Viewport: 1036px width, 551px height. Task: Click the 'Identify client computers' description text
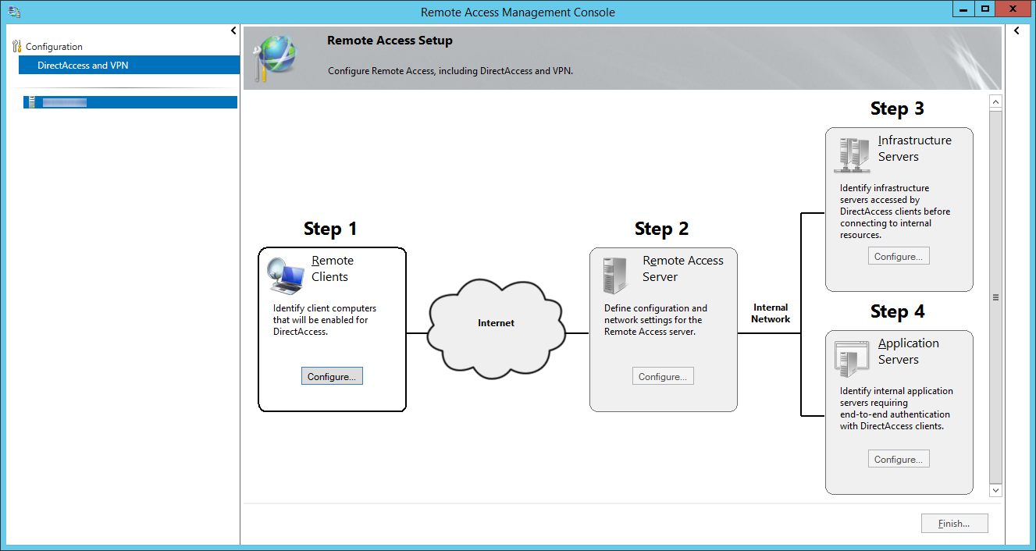point(325,320)
